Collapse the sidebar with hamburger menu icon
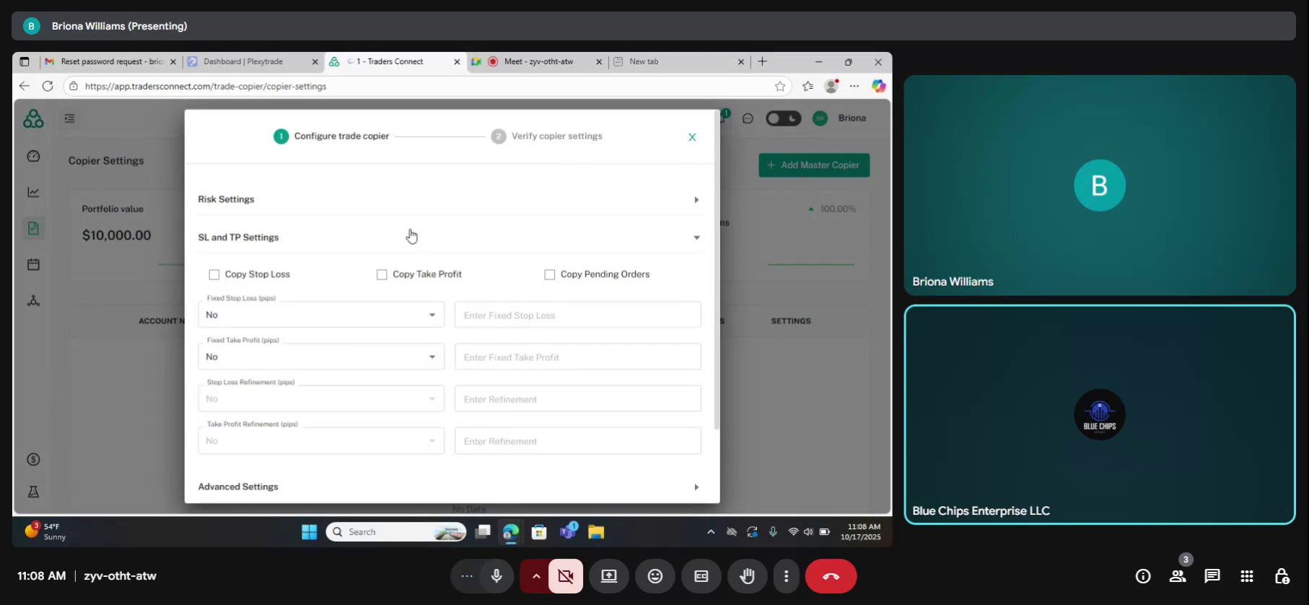Screen dimensions: 1309x605 [x=69, y=118]
